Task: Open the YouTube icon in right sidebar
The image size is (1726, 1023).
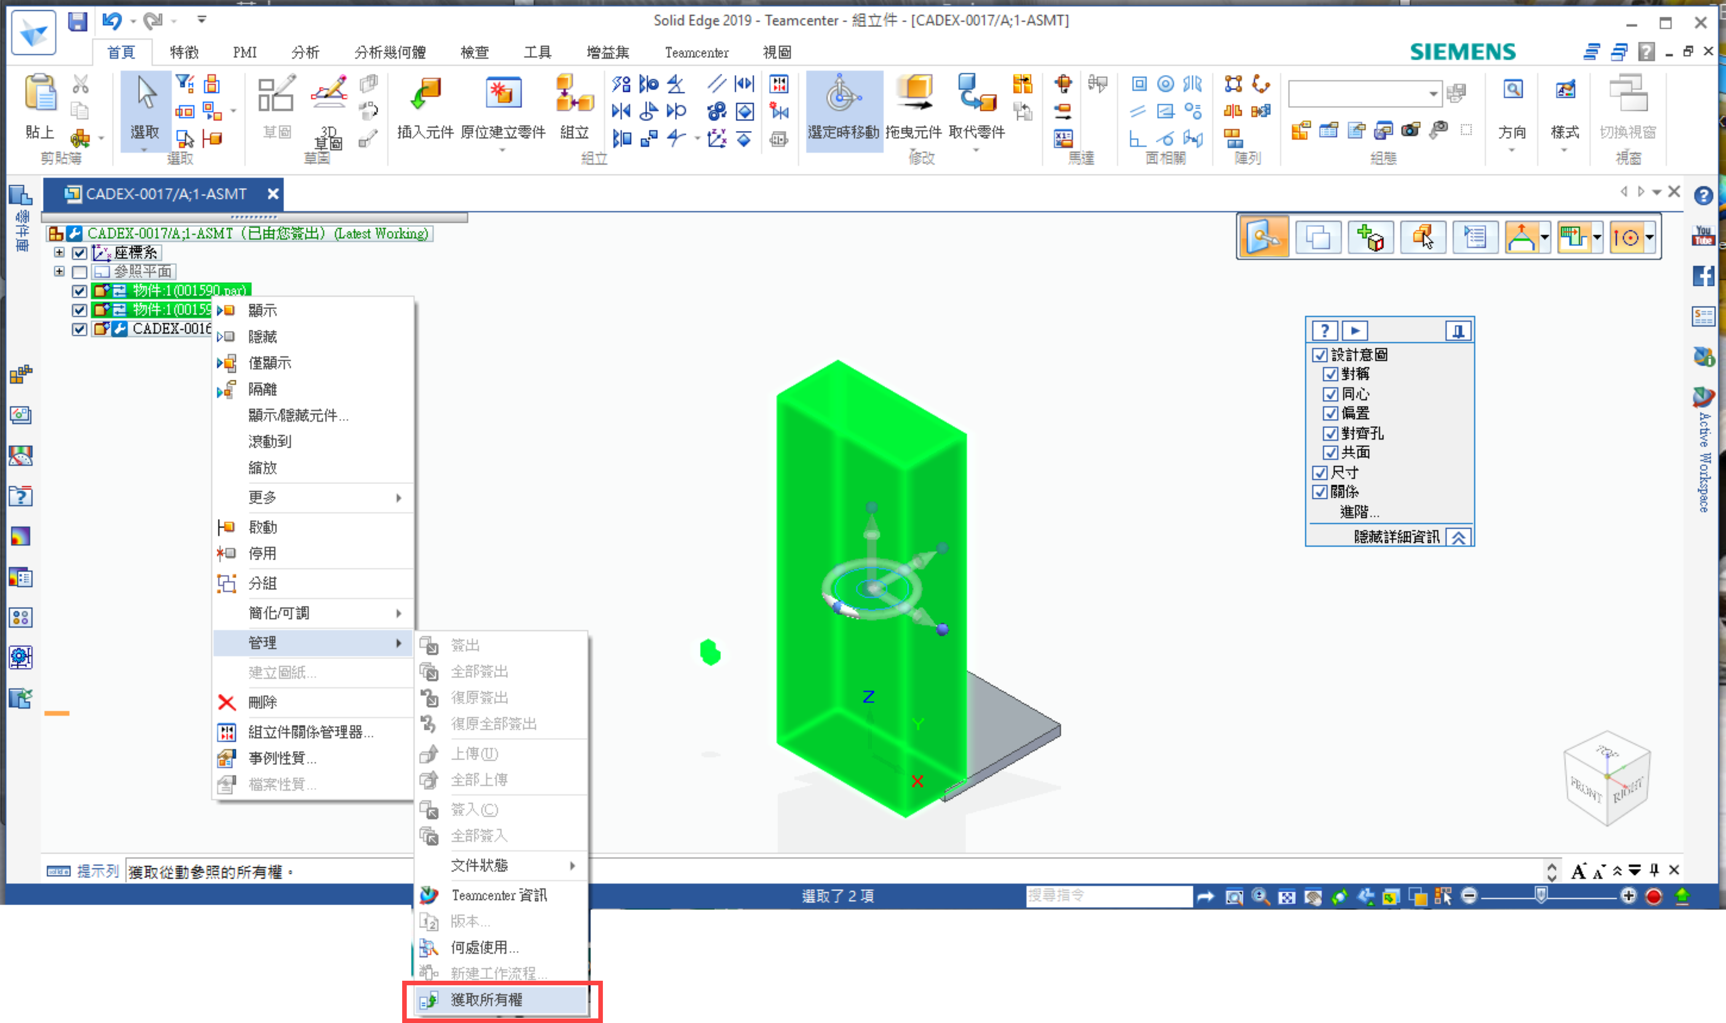Action: click(x=1703, y=236)
